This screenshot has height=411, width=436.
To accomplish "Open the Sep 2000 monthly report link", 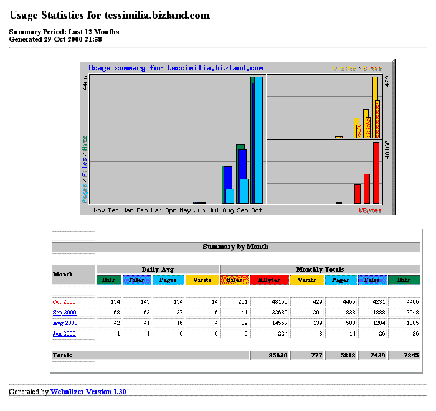I will coord(64,313).
